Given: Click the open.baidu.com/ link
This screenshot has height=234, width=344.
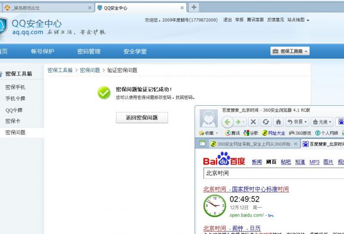Looking at the screenshot, I should (x=247, y=215).
